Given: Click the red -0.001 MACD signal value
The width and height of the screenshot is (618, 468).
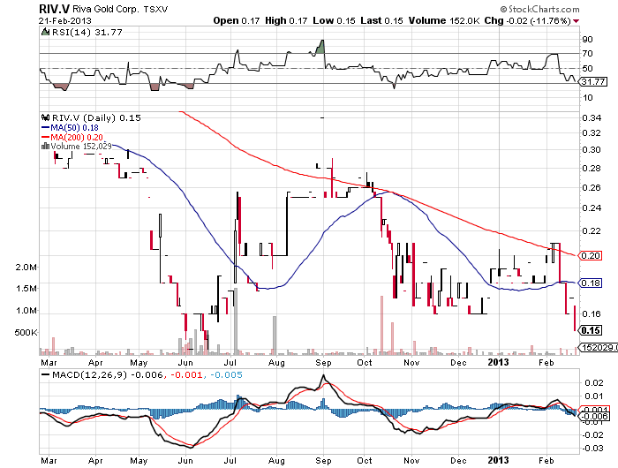Looking at the screenshot, I should 185,375.
